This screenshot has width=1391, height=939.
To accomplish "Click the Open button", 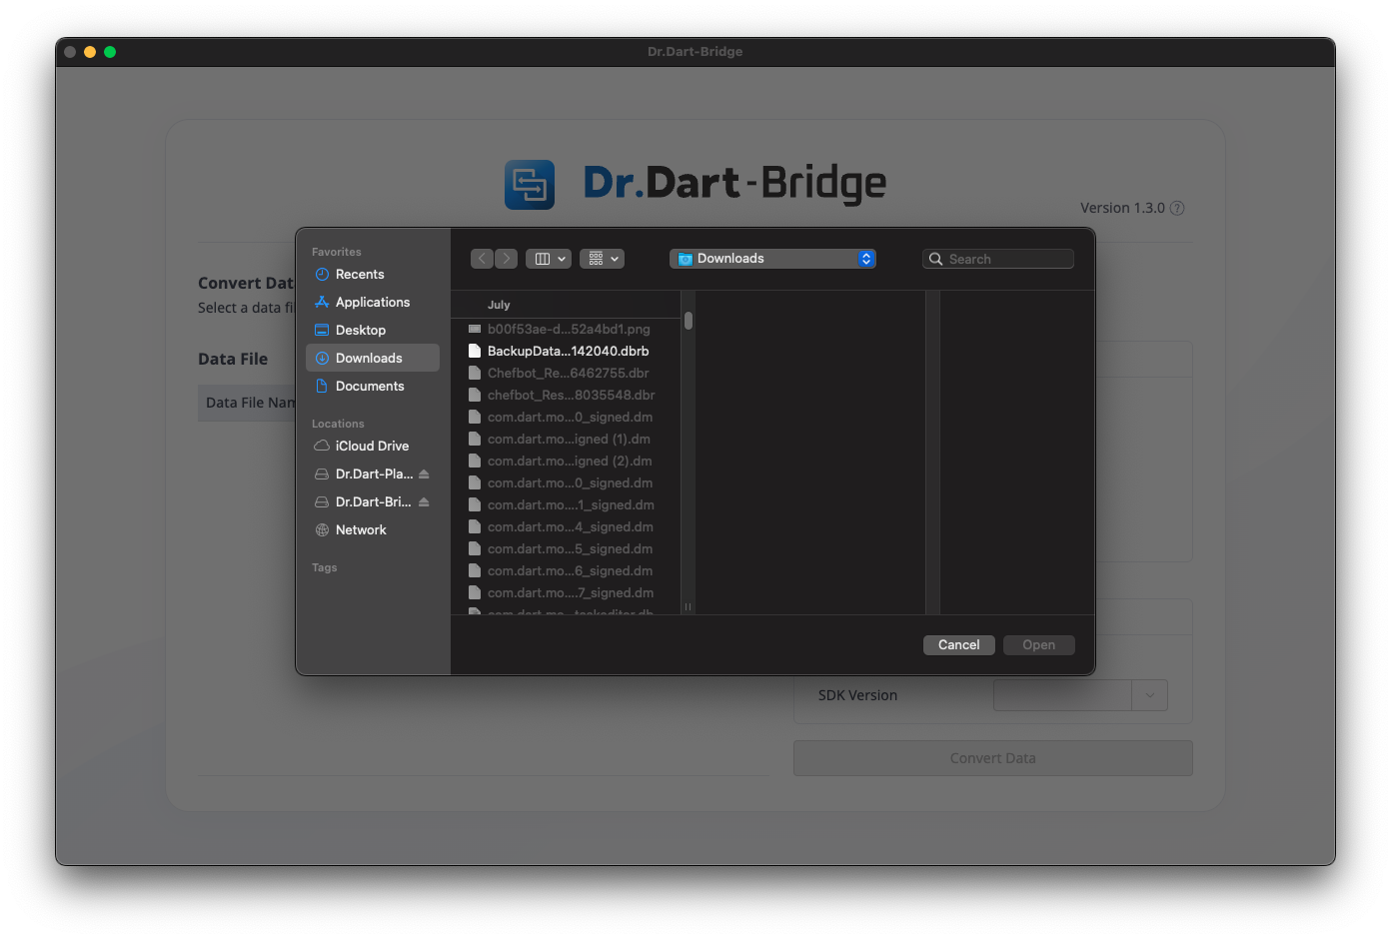I will tap(1038, 645).
